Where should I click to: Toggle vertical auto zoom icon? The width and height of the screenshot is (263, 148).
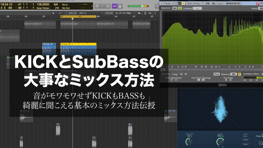[x=145, y=13]
